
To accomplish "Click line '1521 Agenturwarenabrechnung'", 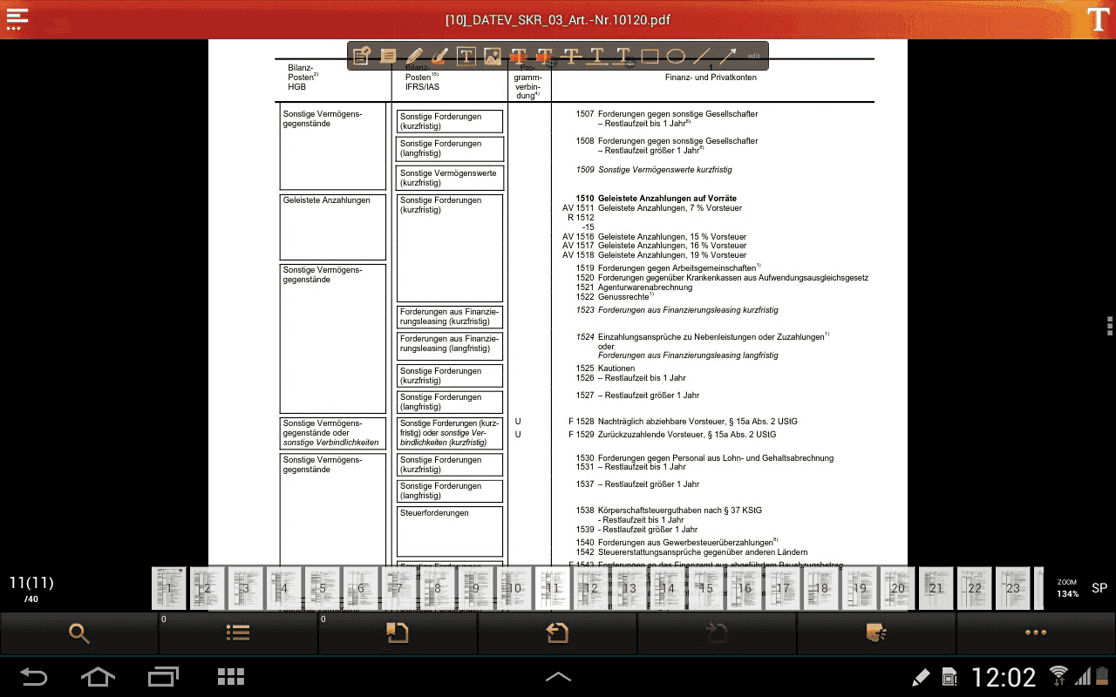I will (x=634, y=288).
